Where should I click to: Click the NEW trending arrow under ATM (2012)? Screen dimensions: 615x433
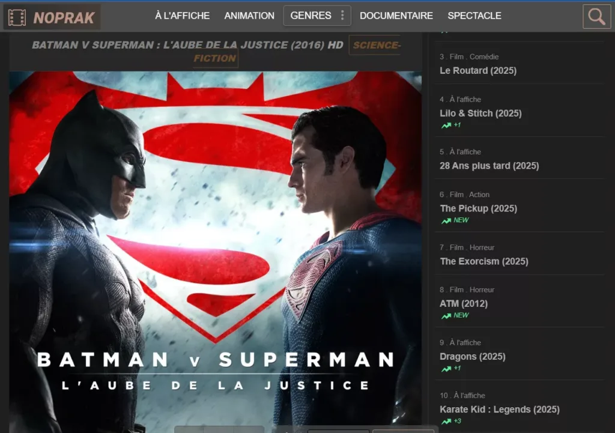(x=446, y=316)
